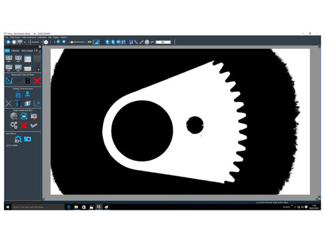
Task: Click the stop/record circle toolbar button
Action: click(x=15, y=42)
